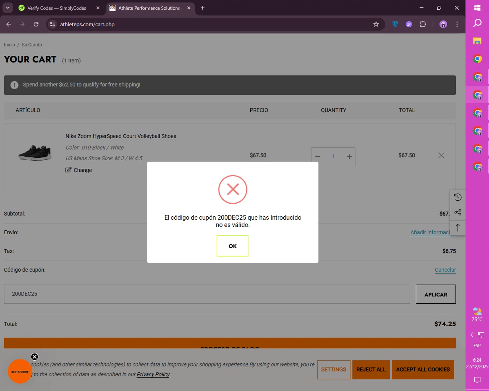
Task: Open the share icon on side panel
Action: coord(458,212)
